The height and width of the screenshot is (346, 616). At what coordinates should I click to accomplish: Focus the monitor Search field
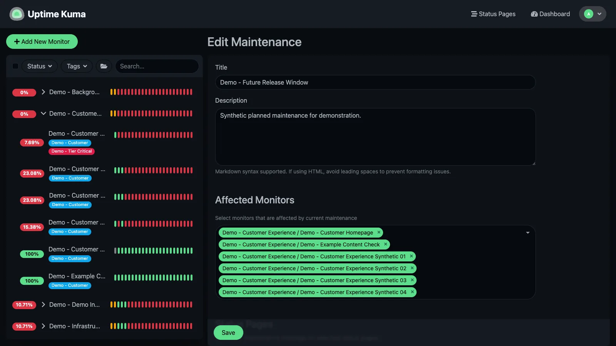coord(157,66)
